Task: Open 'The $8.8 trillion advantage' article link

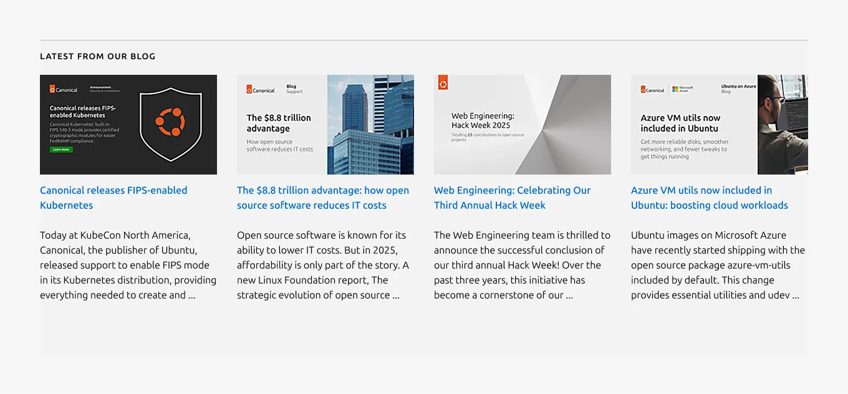Action: (x=323, y=198)
